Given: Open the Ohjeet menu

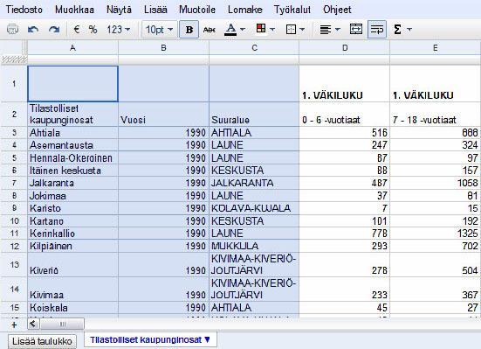Looking at the screenshot, I should point(337,10).
